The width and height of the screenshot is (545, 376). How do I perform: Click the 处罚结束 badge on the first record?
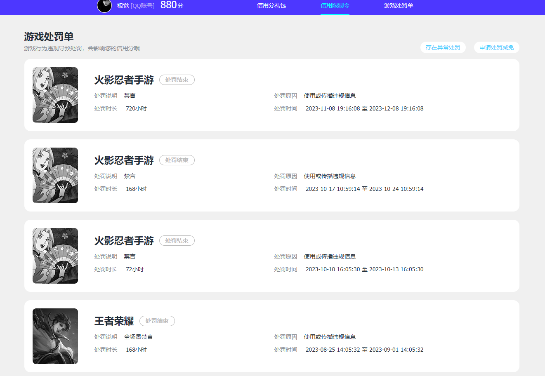click(177, 80)
